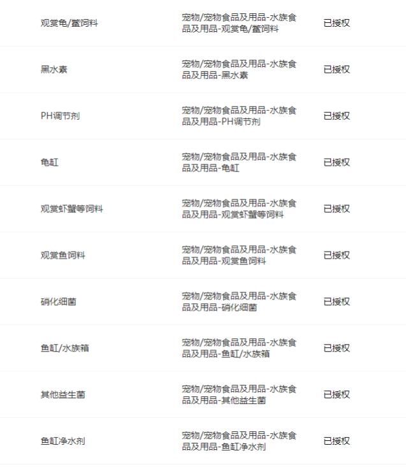Click the full category path ending in 观赏龟/鳖饲料
This screenshot has height=467, width=406.
[x=239, y=24]
